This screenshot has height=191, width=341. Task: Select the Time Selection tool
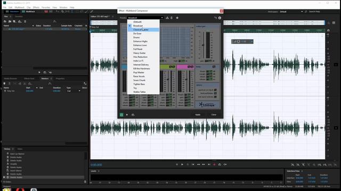[72, 12]
